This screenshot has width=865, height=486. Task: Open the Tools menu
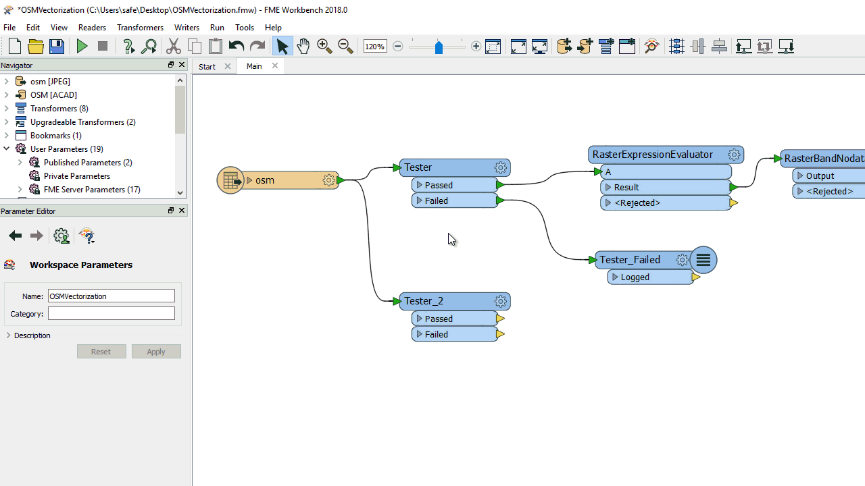245,28
